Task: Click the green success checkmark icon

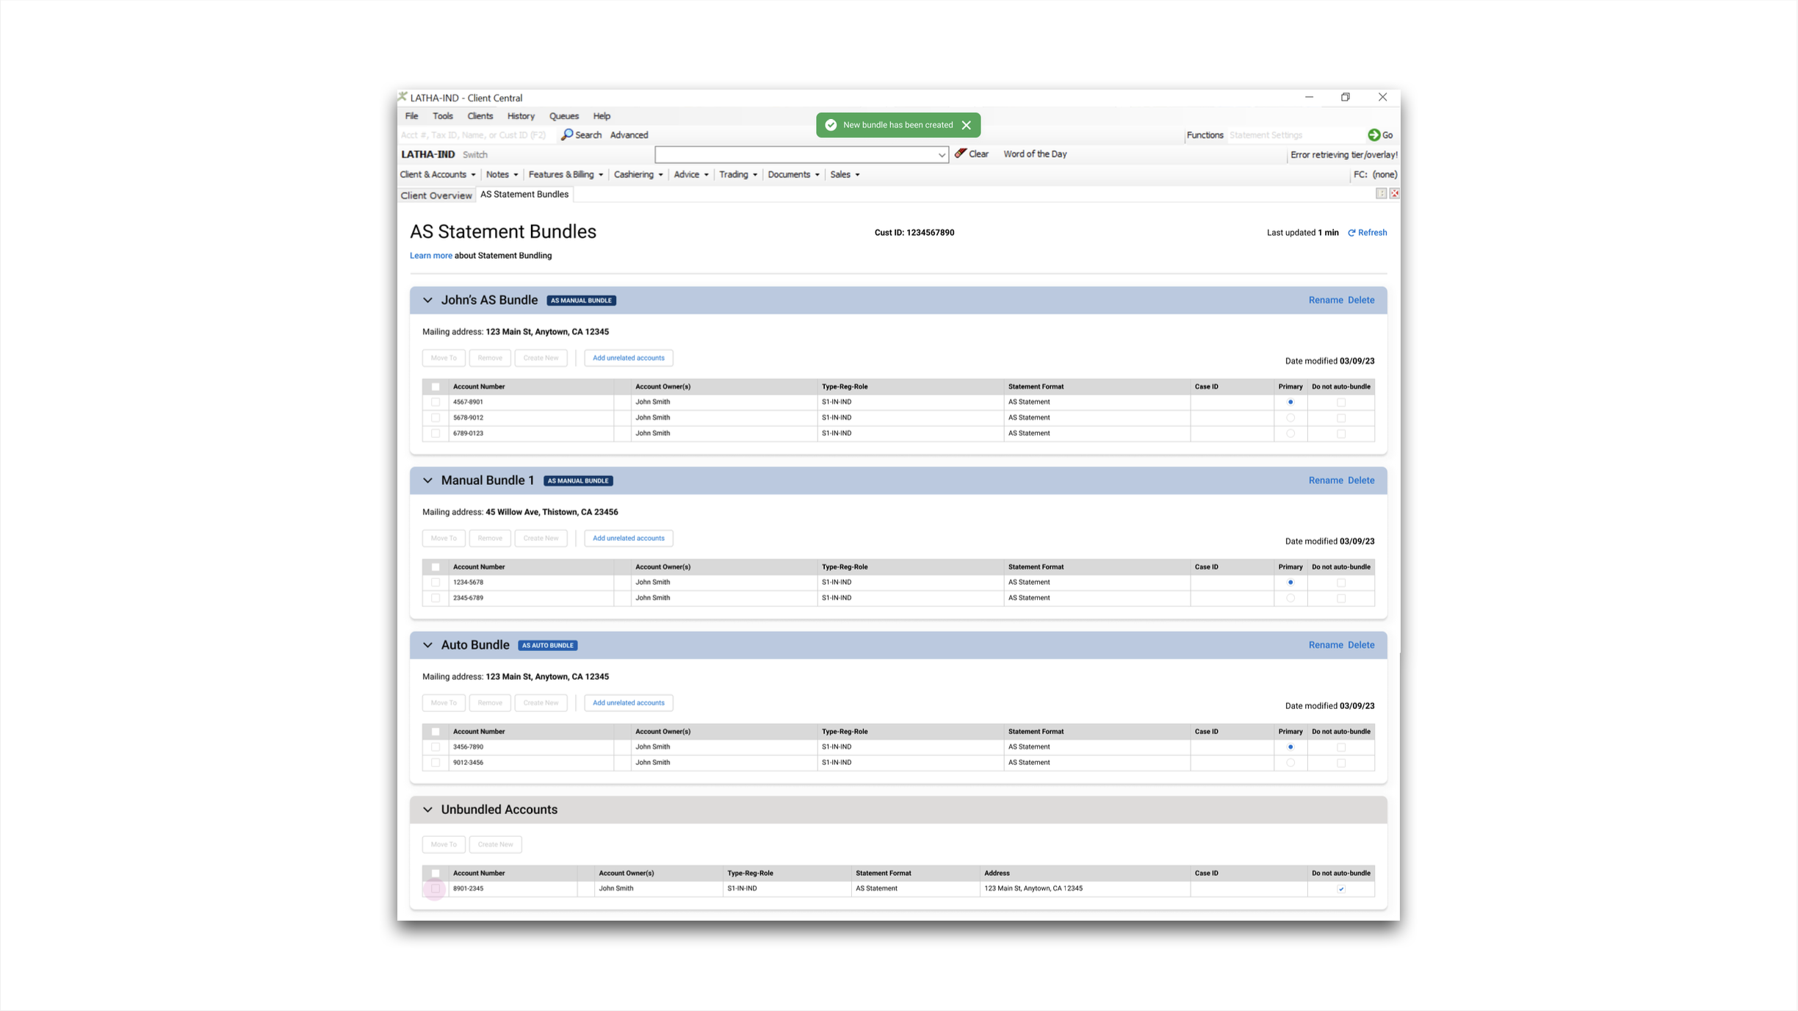Action: coord(831,125)
